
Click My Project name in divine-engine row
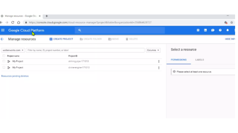point(18,68)
